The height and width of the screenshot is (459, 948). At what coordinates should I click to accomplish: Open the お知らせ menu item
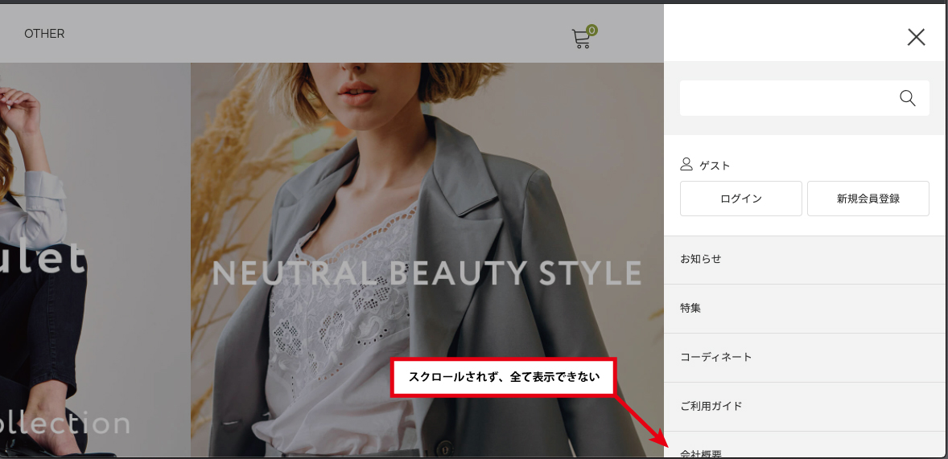pyautogui.click(x=806, y=259)
